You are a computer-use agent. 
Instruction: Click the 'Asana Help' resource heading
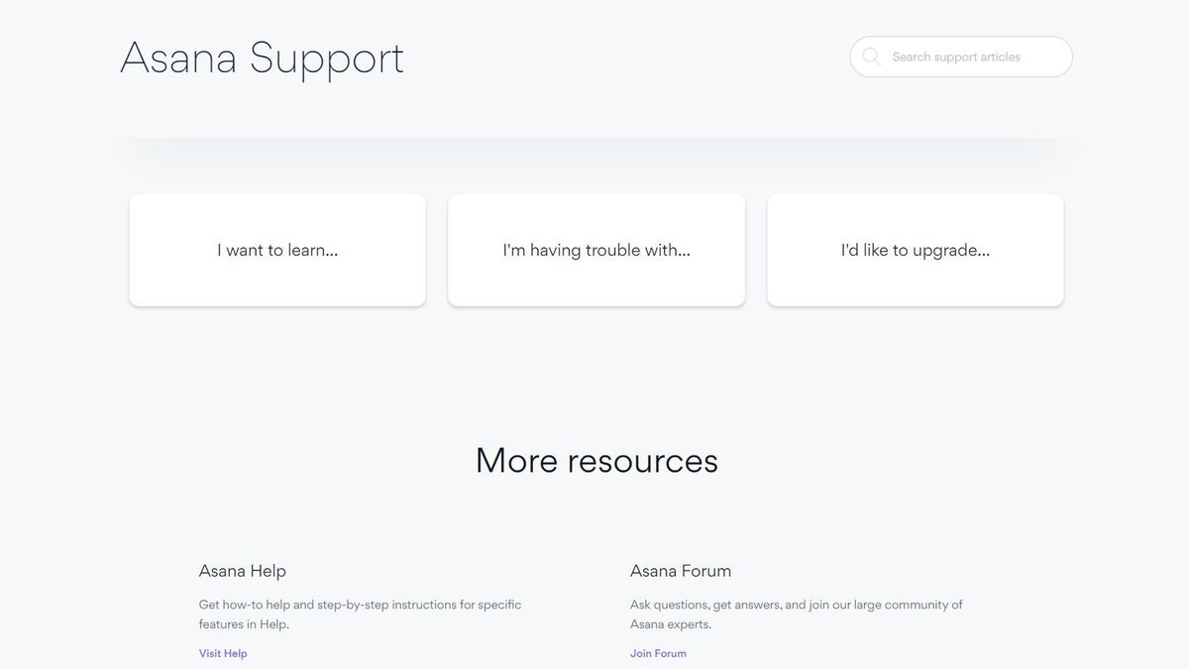click(242, 571)
